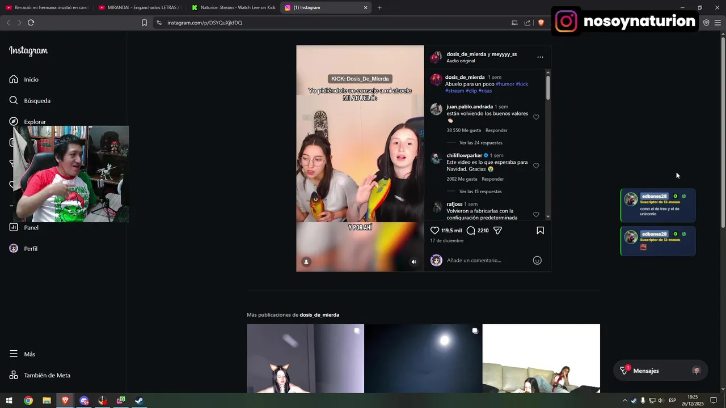Click the comments scrollbar thumb
726x408 pixels.
(x=548, y=87)
